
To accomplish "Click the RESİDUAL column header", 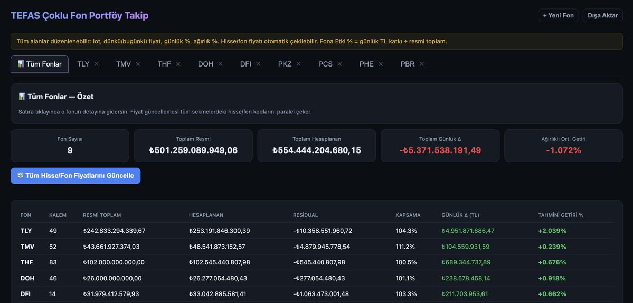I will pos(305,215).
